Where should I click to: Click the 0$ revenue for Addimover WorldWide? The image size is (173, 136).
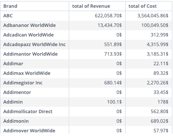pyautogui.click(x=119, y=130)
